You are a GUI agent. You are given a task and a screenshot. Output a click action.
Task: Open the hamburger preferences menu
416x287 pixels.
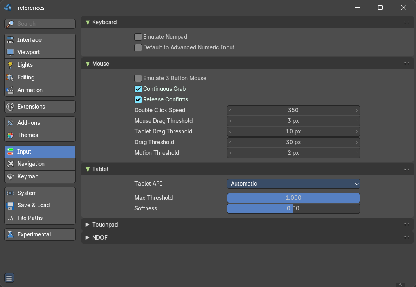coord(9,278)
